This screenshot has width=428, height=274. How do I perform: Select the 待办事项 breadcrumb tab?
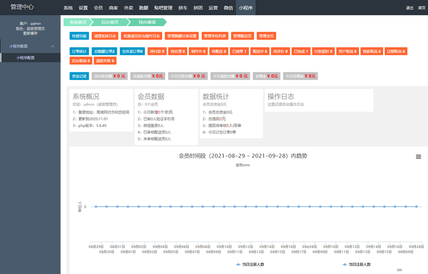tap(146, 22)
